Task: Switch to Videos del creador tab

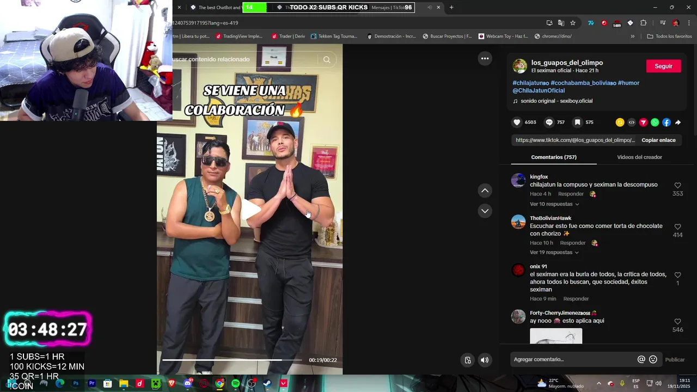Action: click(x=639, y=157)
